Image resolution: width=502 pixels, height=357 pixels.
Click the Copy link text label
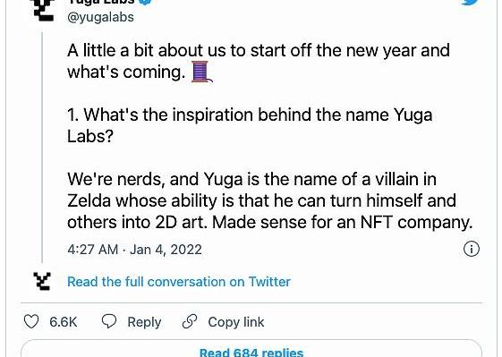tap(236, 322)
